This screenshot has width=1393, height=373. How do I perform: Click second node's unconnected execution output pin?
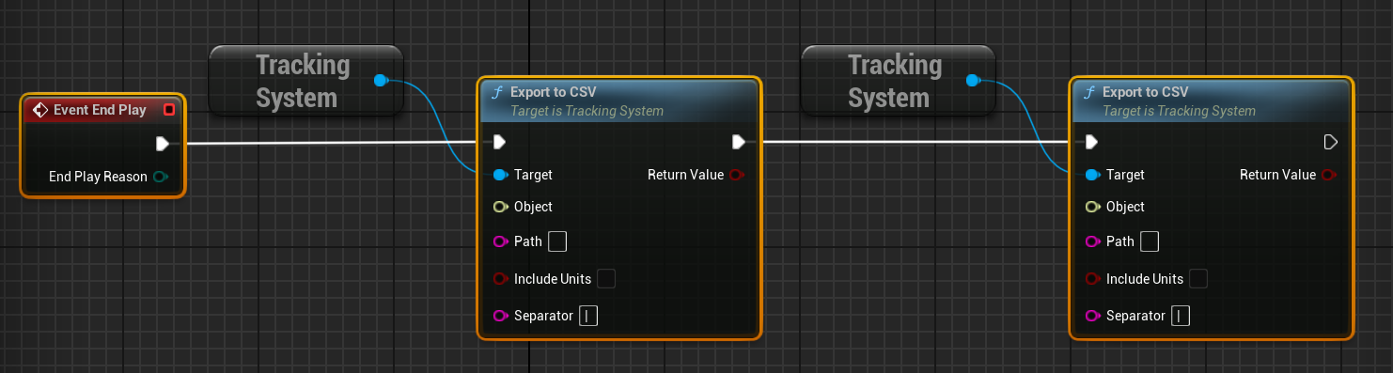tap(1330, 142)
